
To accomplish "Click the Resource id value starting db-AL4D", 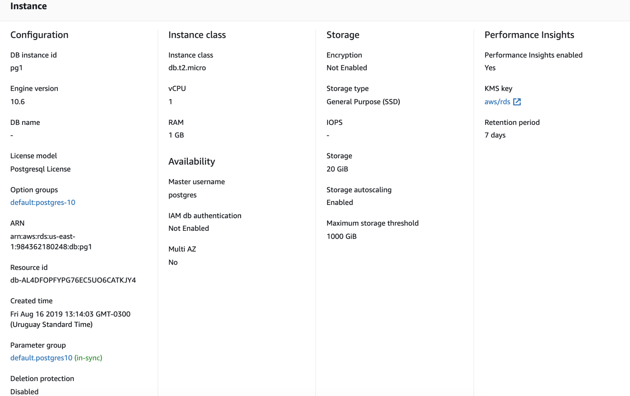I will [73, 280].
